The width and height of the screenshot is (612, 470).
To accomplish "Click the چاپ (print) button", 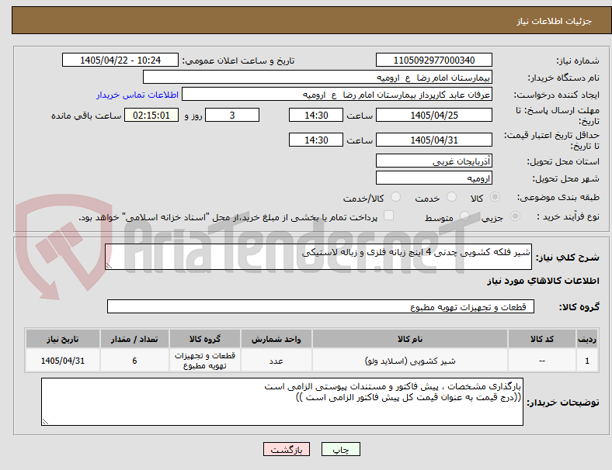I will pos(340,449).
